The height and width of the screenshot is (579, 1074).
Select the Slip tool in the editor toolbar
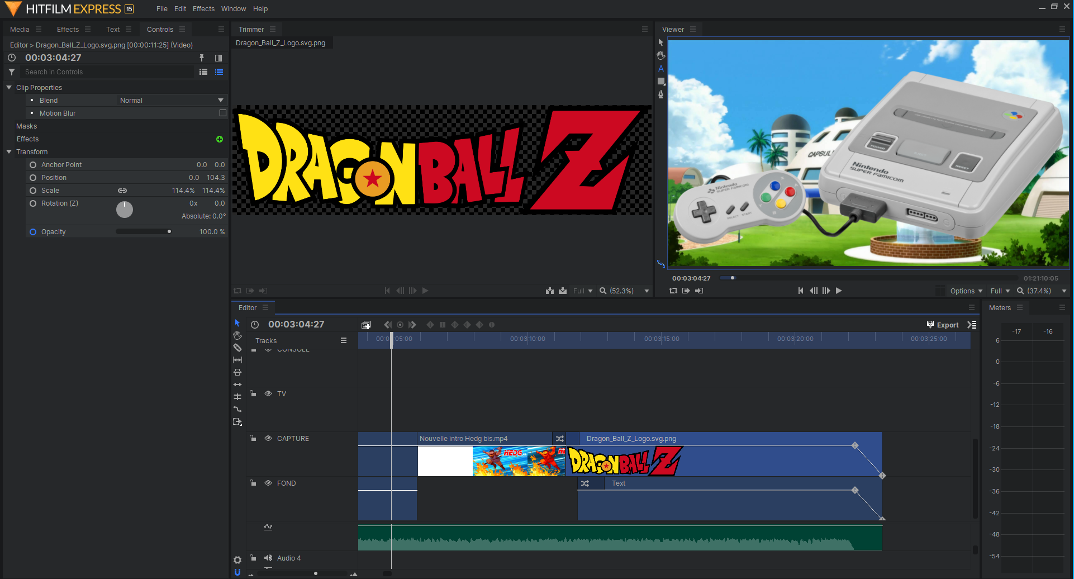[237, 360]
